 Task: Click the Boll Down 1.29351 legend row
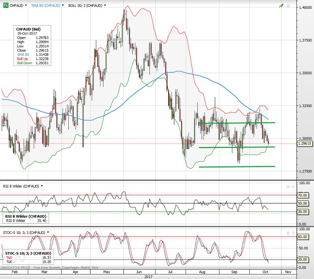click(x=32, y=63)
